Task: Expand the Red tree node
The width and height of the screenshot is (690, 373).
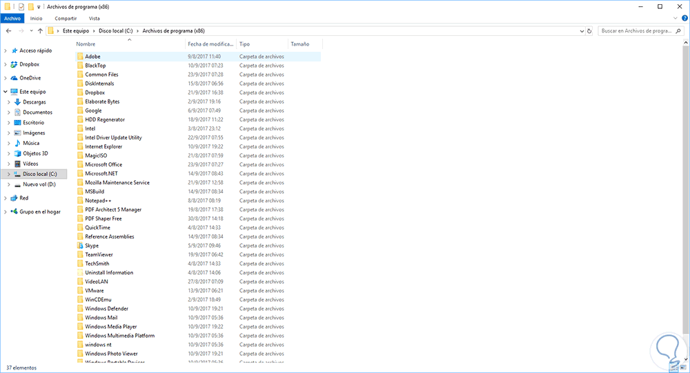Action: [6, 198]
